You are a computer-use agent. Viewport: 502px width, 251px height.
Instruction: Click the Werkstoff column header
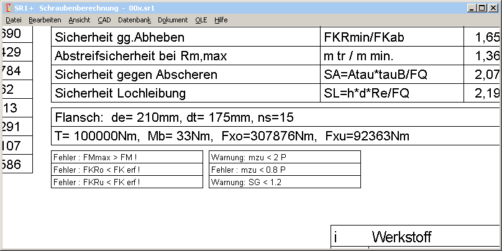[401, 237]
